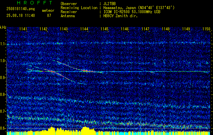Click the timestamp 25.08.18 11:40
The width and height of the screenshot is (213, 135).
pos(21,16)
